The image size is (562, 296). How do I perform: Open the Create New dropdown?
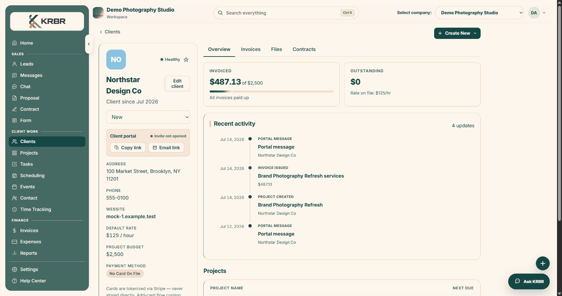(457, 33)
